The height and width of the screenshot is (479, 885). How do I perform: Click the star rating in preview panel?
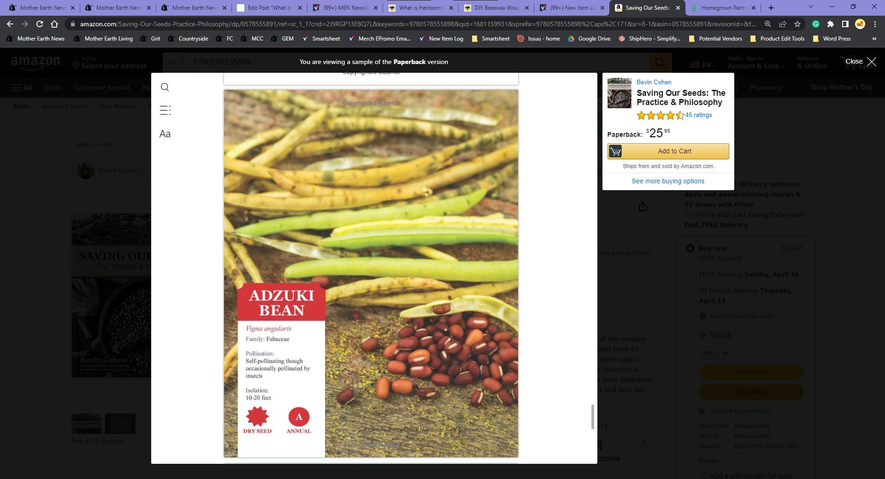pyautogui.click(x=660, y=116)
